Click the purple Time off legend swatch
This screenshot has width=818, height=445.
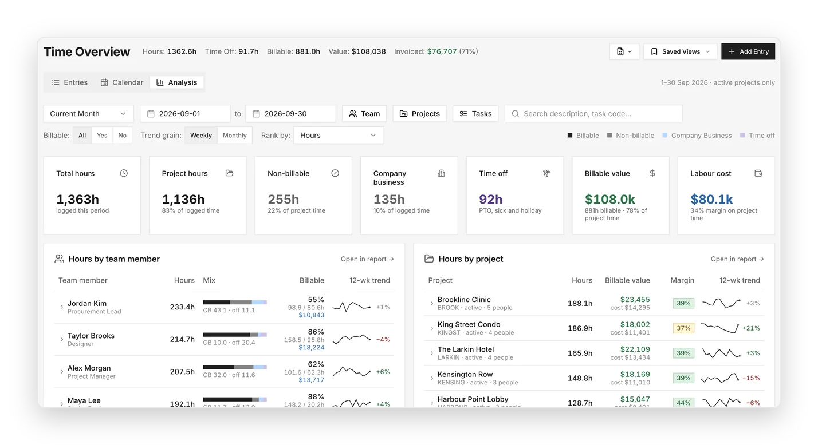click(x=742, y=136)
